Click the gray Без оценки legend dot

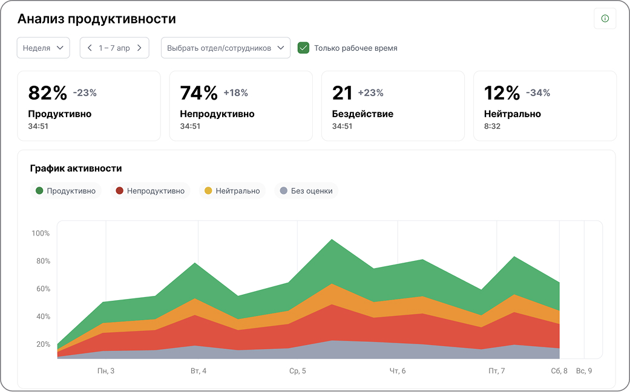(283, 191)
